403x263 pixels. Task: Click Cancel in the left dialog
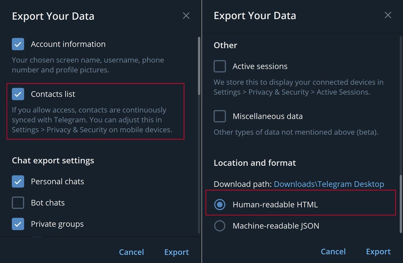pos(131,252)
